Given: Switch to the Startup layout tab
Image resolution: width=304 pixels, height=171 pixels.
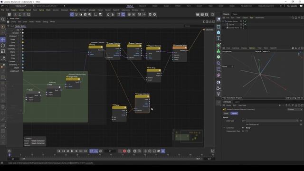Looking at the screenshot, I should pos(130,6).
